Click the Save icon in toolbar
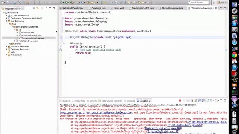Image resolution: width=239 pixels, height=134 pixels. pyautogui.click(x=7, y=3)
